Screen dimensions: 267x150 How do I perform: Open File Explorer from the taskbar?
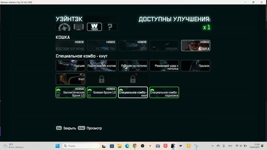pyautogui.click(x=120, y=146)
